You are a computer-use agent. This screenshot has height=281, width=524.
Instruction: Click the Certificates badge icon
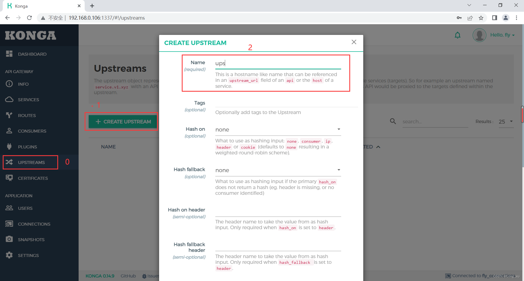pyautogui.click(x=9, y=178)
